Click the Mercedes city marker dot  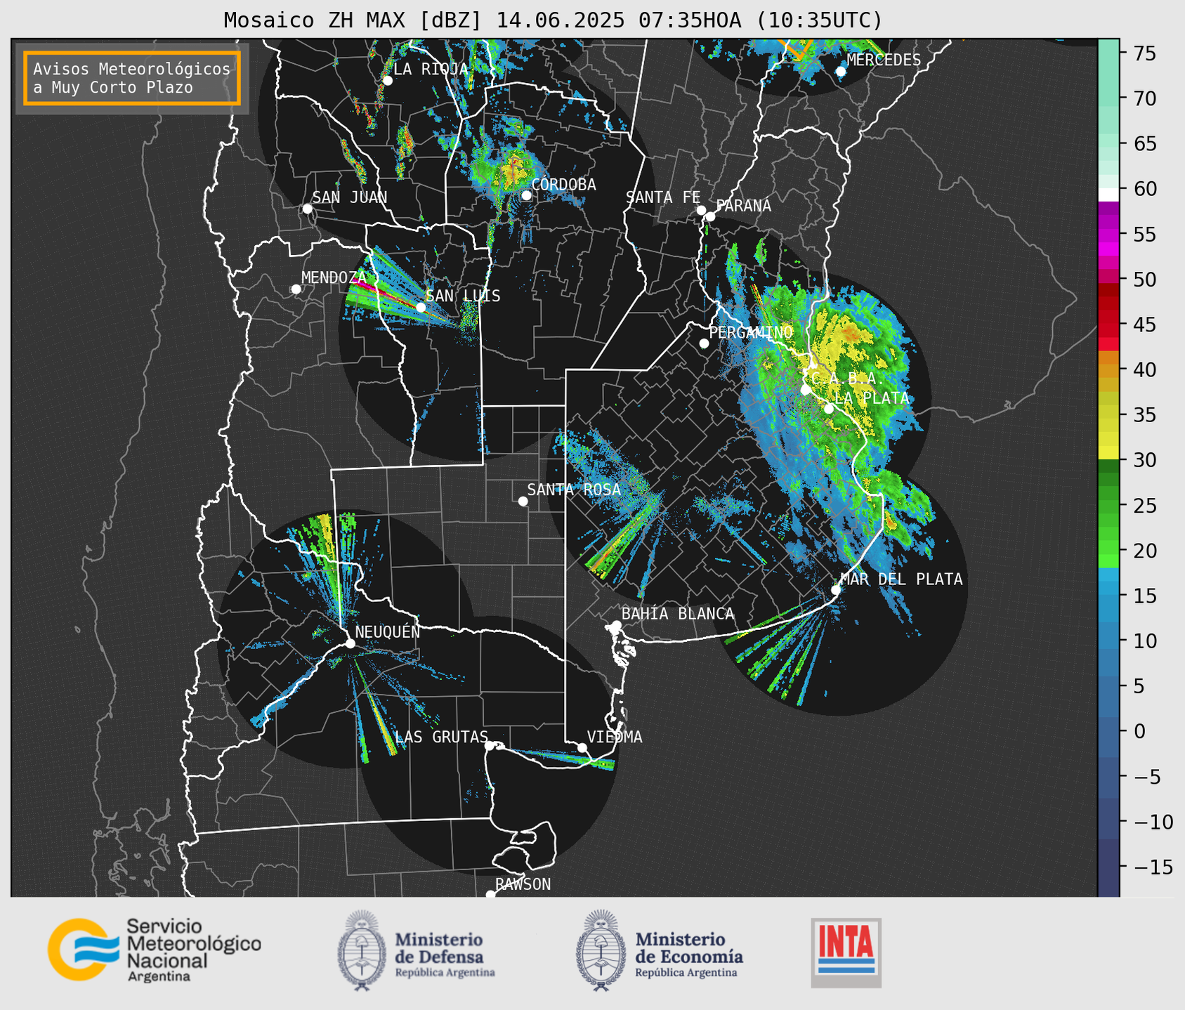coord(841,71)
